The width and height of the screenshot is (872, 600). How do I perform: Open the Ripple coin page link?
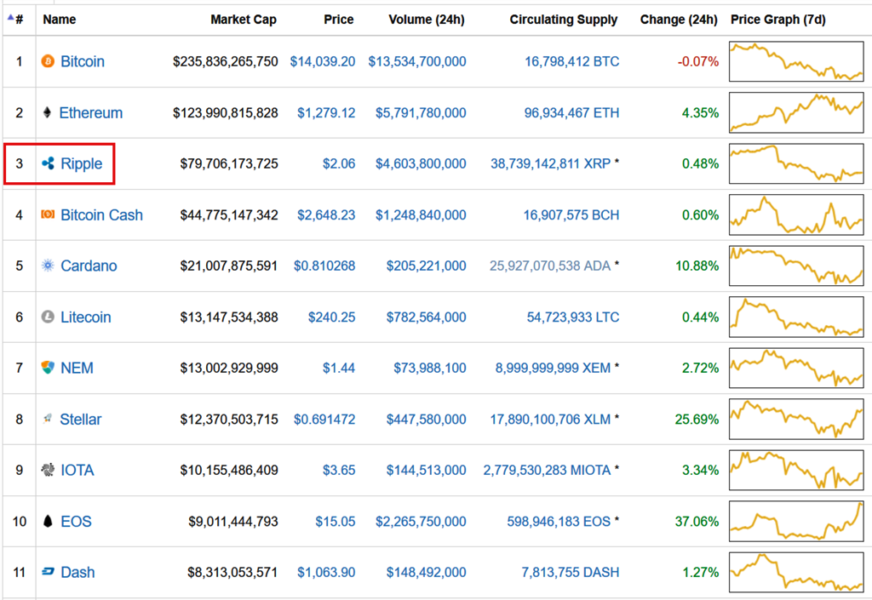pyautogui.click(x=81, y=164)
